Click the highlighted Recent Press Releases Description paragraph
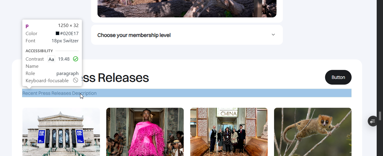The height and width of the screenshot is (156, 383). click(x=187, y=93)
